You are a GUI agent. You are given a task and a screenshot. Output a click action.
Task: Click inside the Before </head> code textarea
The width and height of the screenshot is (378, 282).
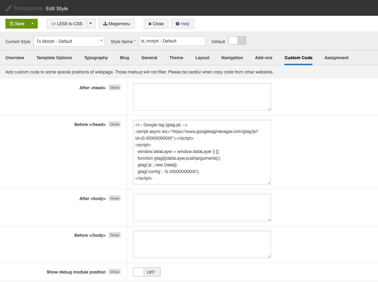pyautogui.click(x=202, y=152)
